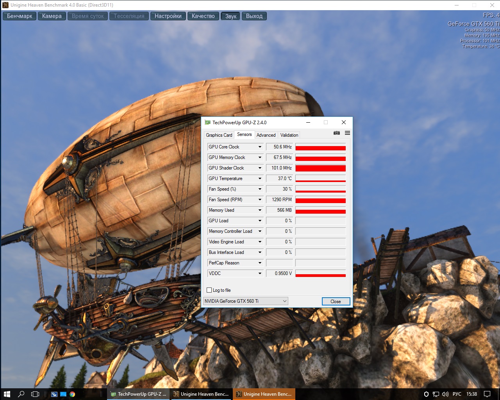Open the taskbar search
This screenshot has height=400, width=500.
pos(21,394)
